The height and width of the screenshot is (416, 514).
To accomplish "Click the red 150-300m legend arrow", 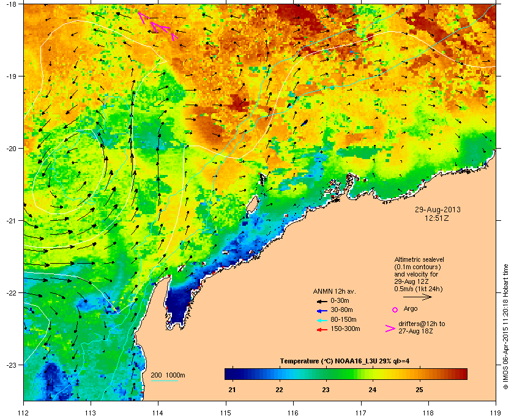I will [x=322, y=330].
